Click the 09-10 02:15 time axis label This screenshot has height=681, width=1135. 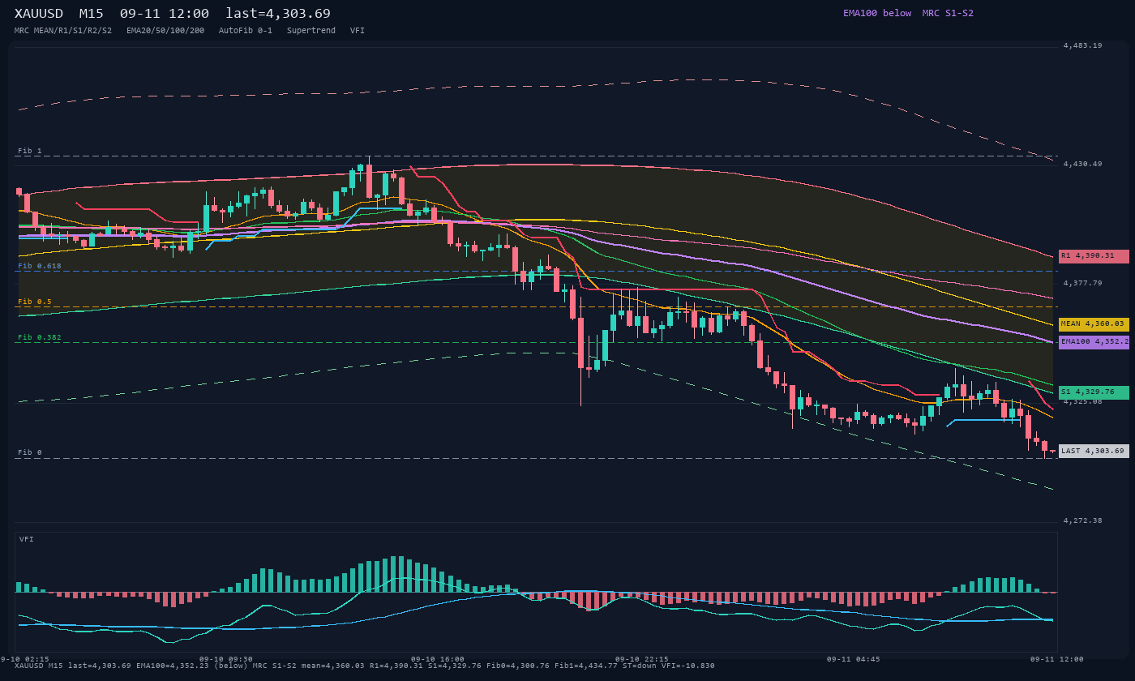24,659
